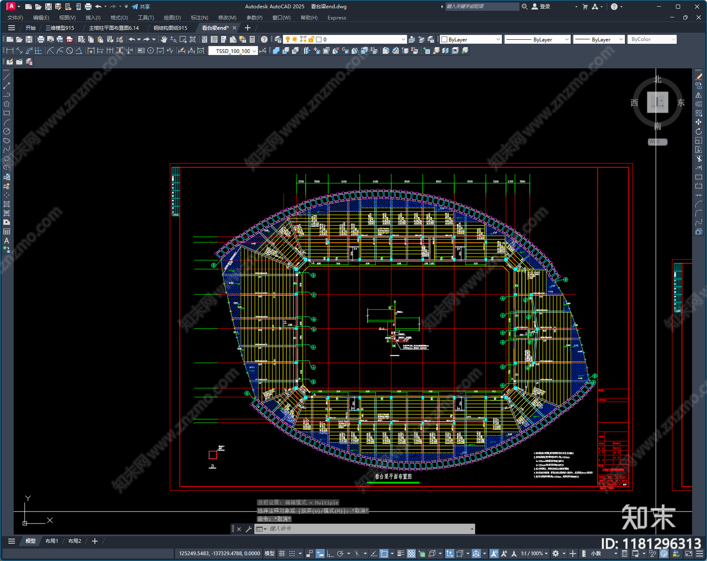Open the 修改(M) menu
This screenshot has height=561, width=707.
click(x=227, y=18)
